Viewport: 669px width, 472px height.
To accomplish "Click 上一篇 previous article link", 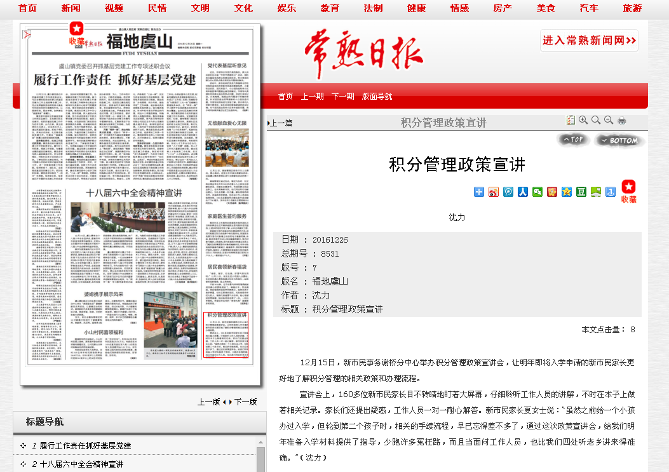I will (x=280, y=123).
